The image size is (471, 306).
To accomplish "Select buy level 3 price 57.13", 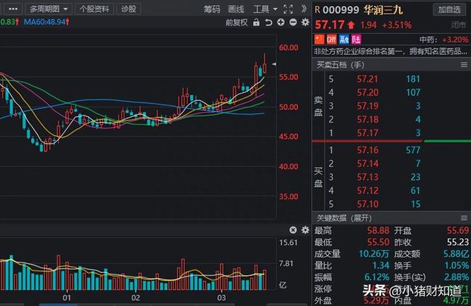I will point(367,177).
